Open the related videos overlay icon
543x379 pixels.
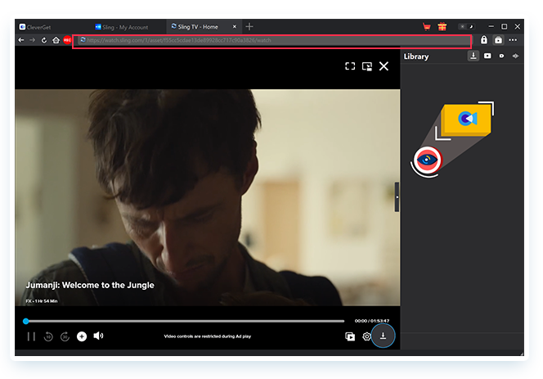[350, 336]
